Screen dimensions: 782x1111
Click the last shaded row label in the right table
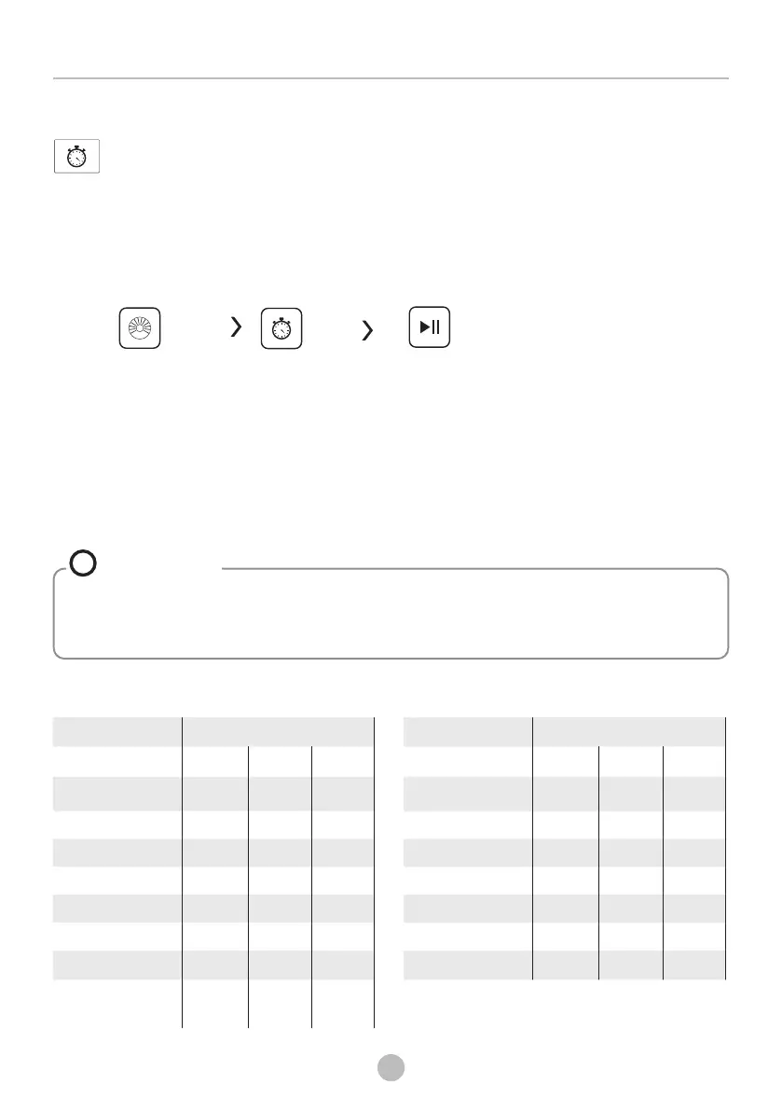(467, 965)
